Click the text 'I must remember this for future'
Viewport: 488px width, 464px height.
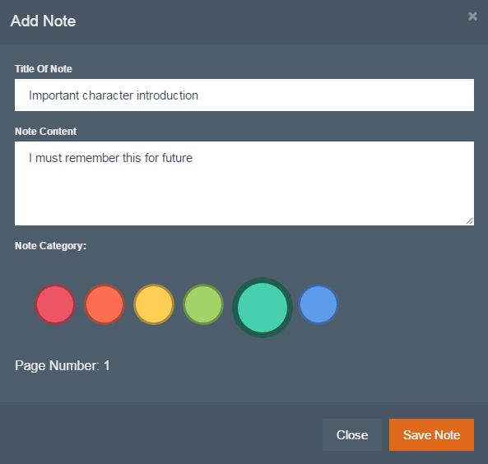tap(111, 158)
